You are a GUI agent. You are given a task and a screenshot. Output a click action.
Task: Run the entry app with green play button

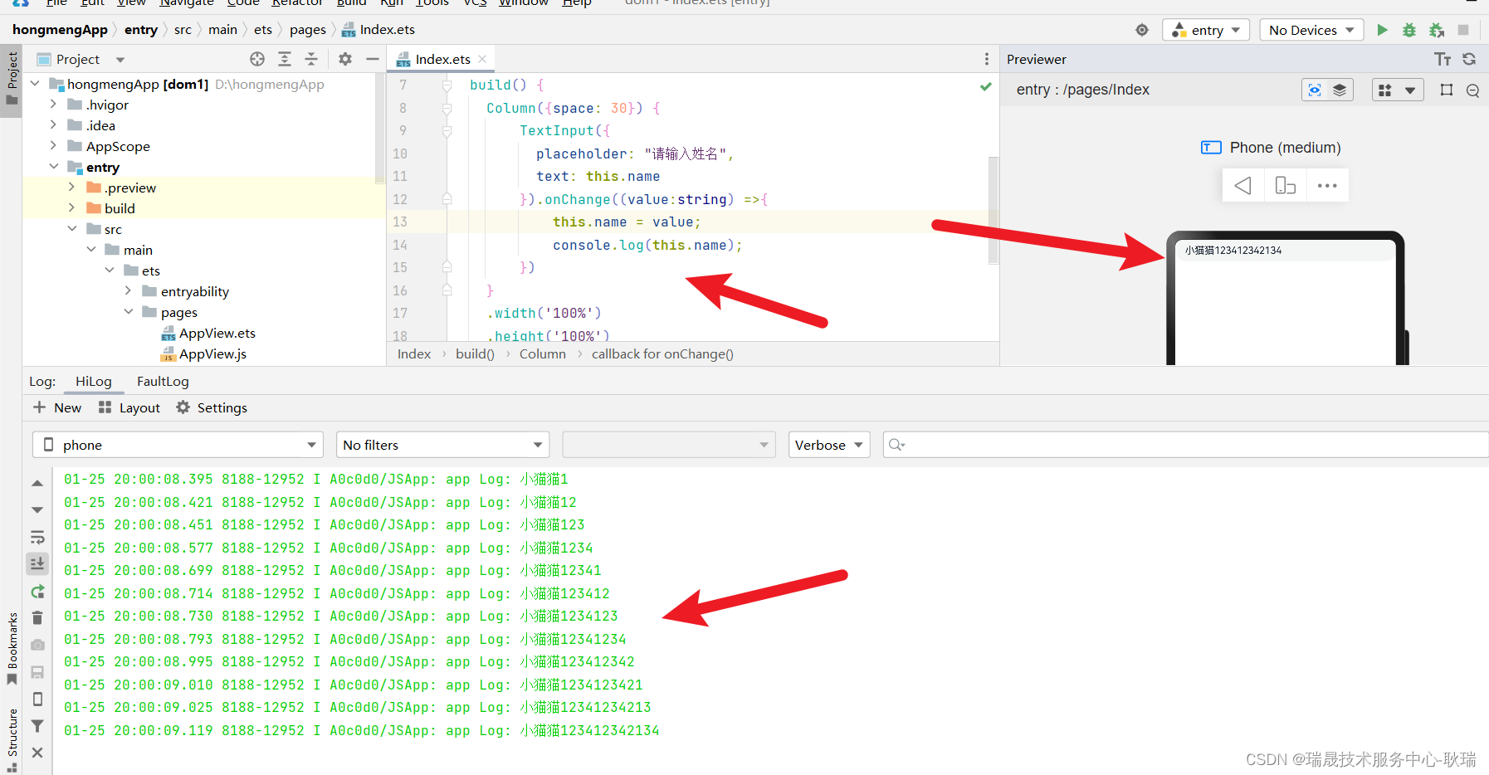click(1382, 30)
